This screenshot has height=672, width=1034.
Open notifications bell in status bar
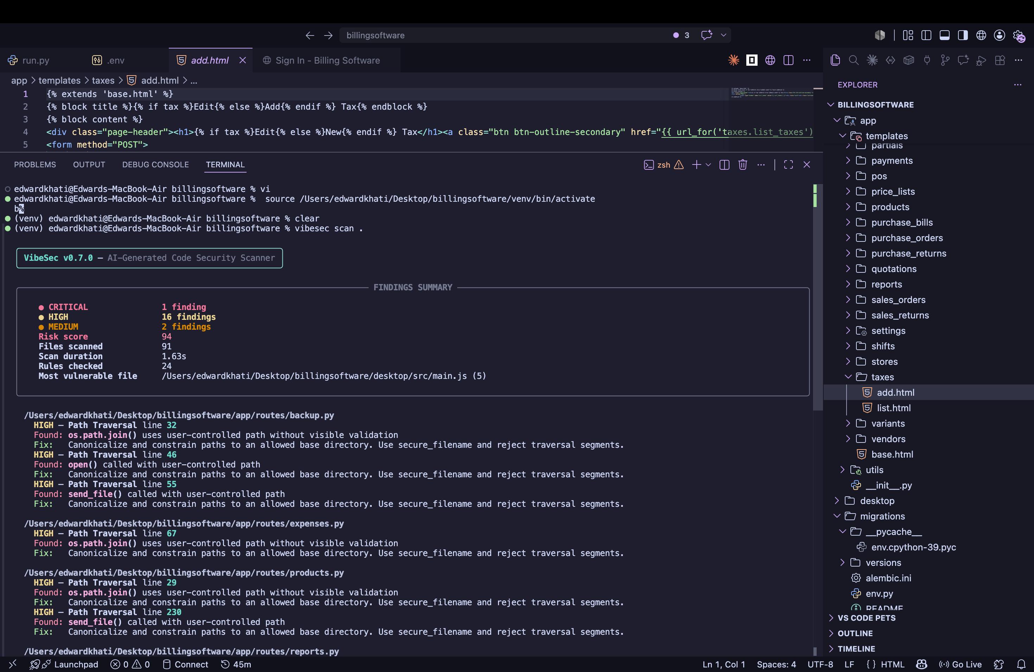[x=1022, y=664]
